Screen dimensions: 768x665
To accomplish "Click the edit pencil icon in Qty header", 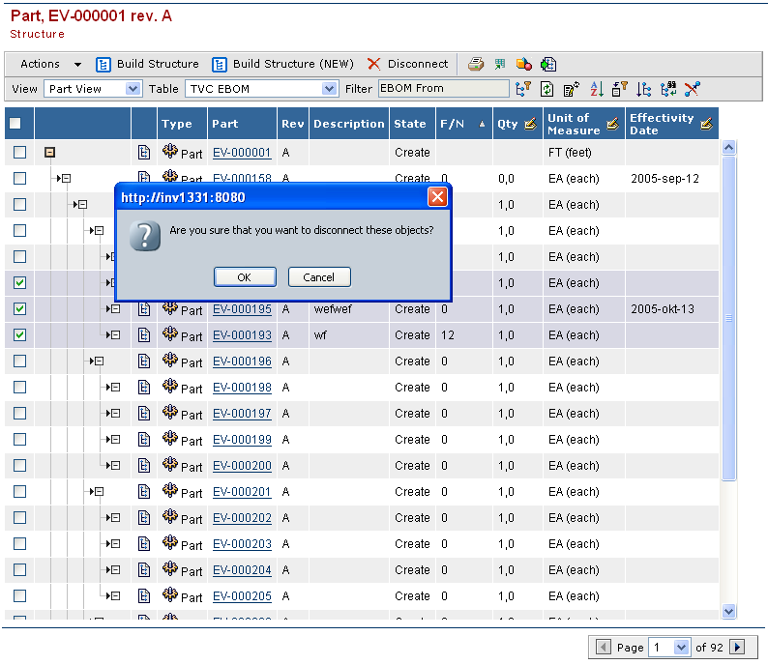I will pos(530,124).
